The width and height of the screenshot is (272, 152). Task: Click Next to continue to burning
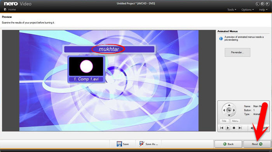257,144
